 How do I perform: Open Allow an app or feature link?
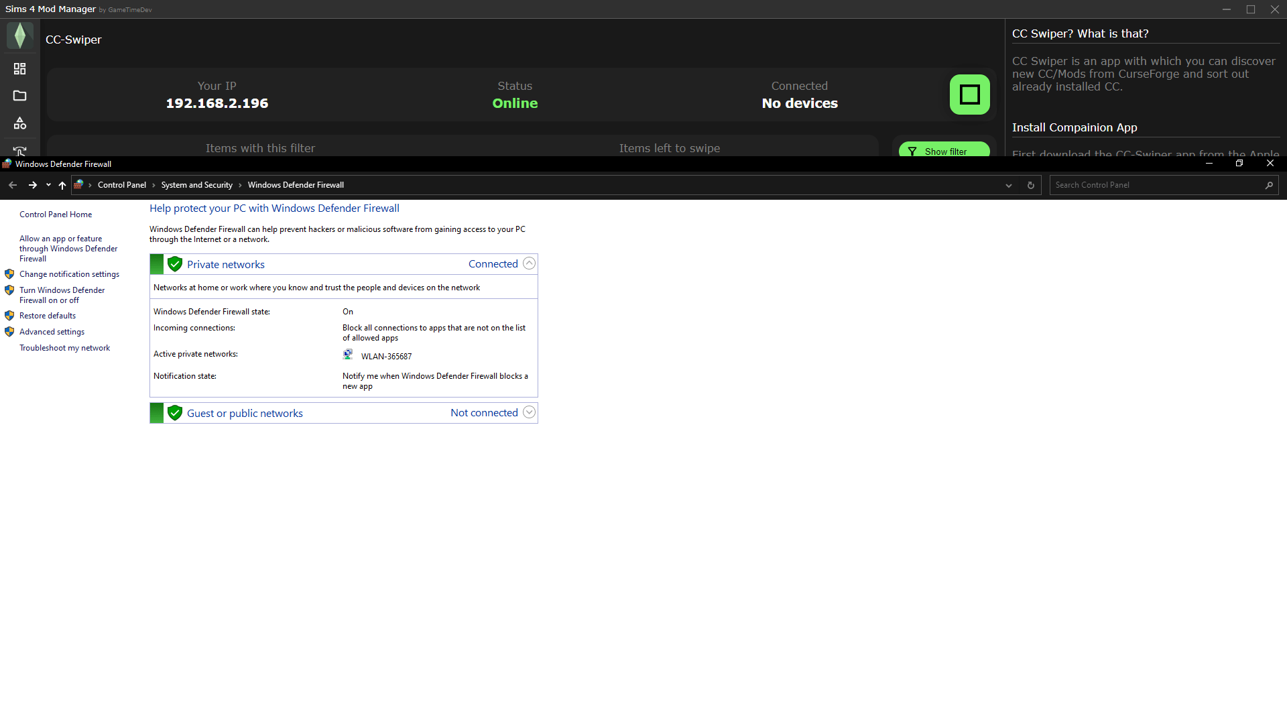[68, 249]
